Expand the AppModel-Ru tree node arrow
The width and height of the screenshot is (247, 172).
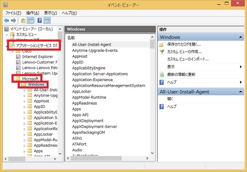tap(24, 140)
